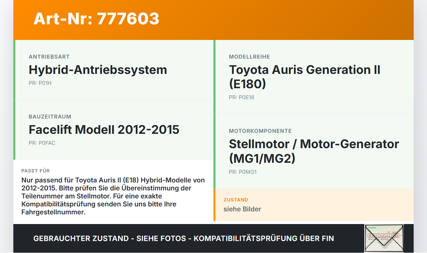Image resolution: width=427 pixels, height=253 pixels.
Task: Select the PR: P0E18 code
Action: 242,98
